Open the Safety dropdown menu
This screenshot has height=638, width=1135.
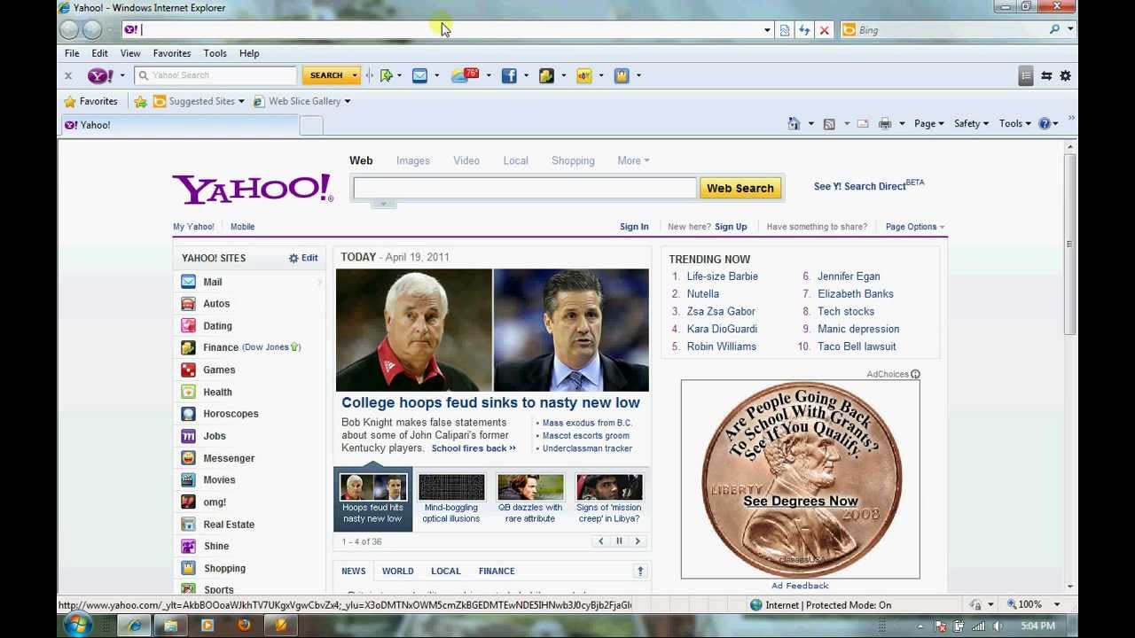click(x=971, y=123)
